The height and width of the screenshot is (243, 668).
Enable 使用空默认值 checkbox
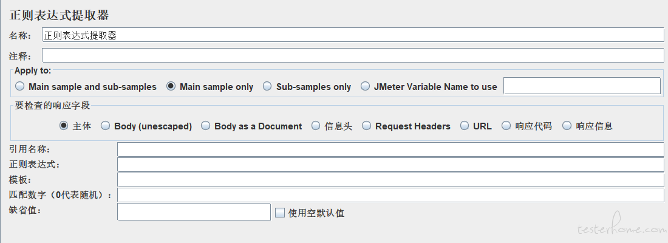tap(280, 213)
